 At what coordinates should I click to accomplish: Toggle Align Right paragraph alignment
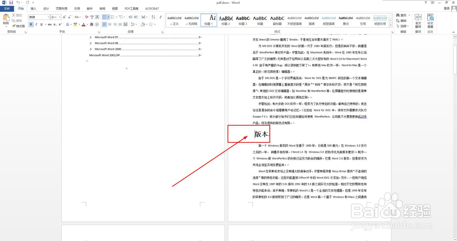[115, 25]
